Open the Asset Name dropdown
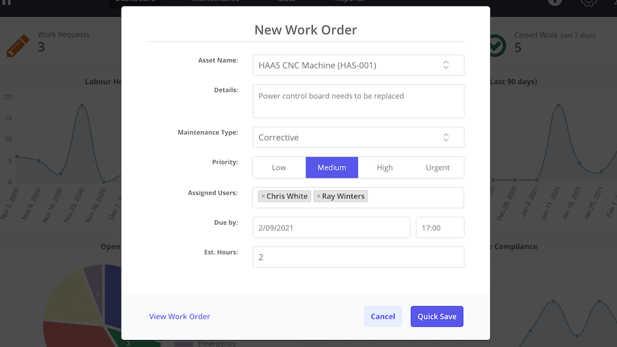 [x=358, y=65]
